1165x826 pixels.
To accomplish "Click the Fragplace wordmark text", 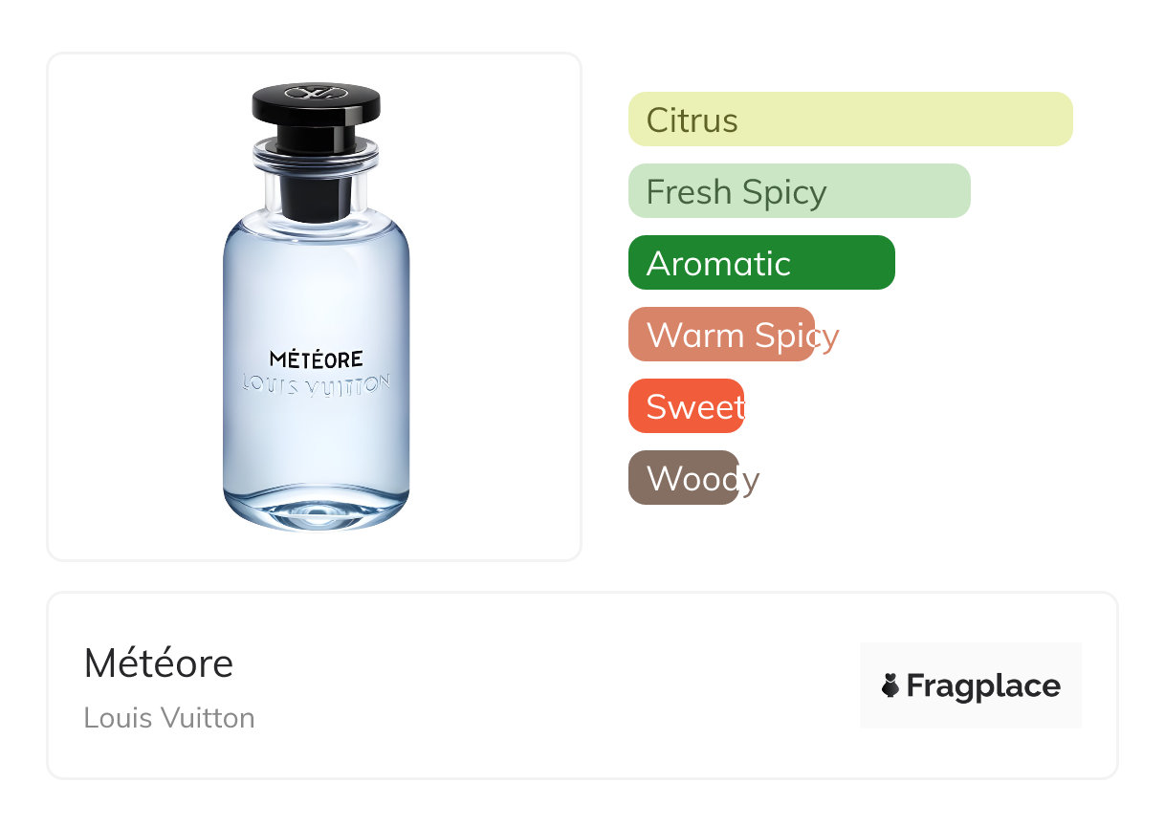I will [x=982, y=685].
